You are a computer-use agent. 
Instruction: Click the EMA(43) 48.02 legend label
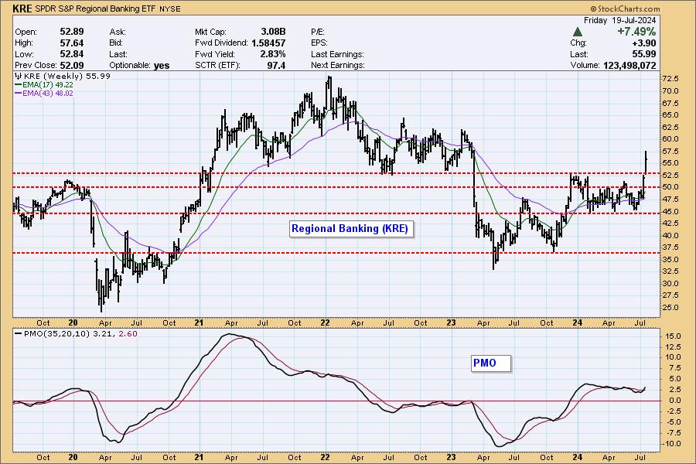point(48,94)
